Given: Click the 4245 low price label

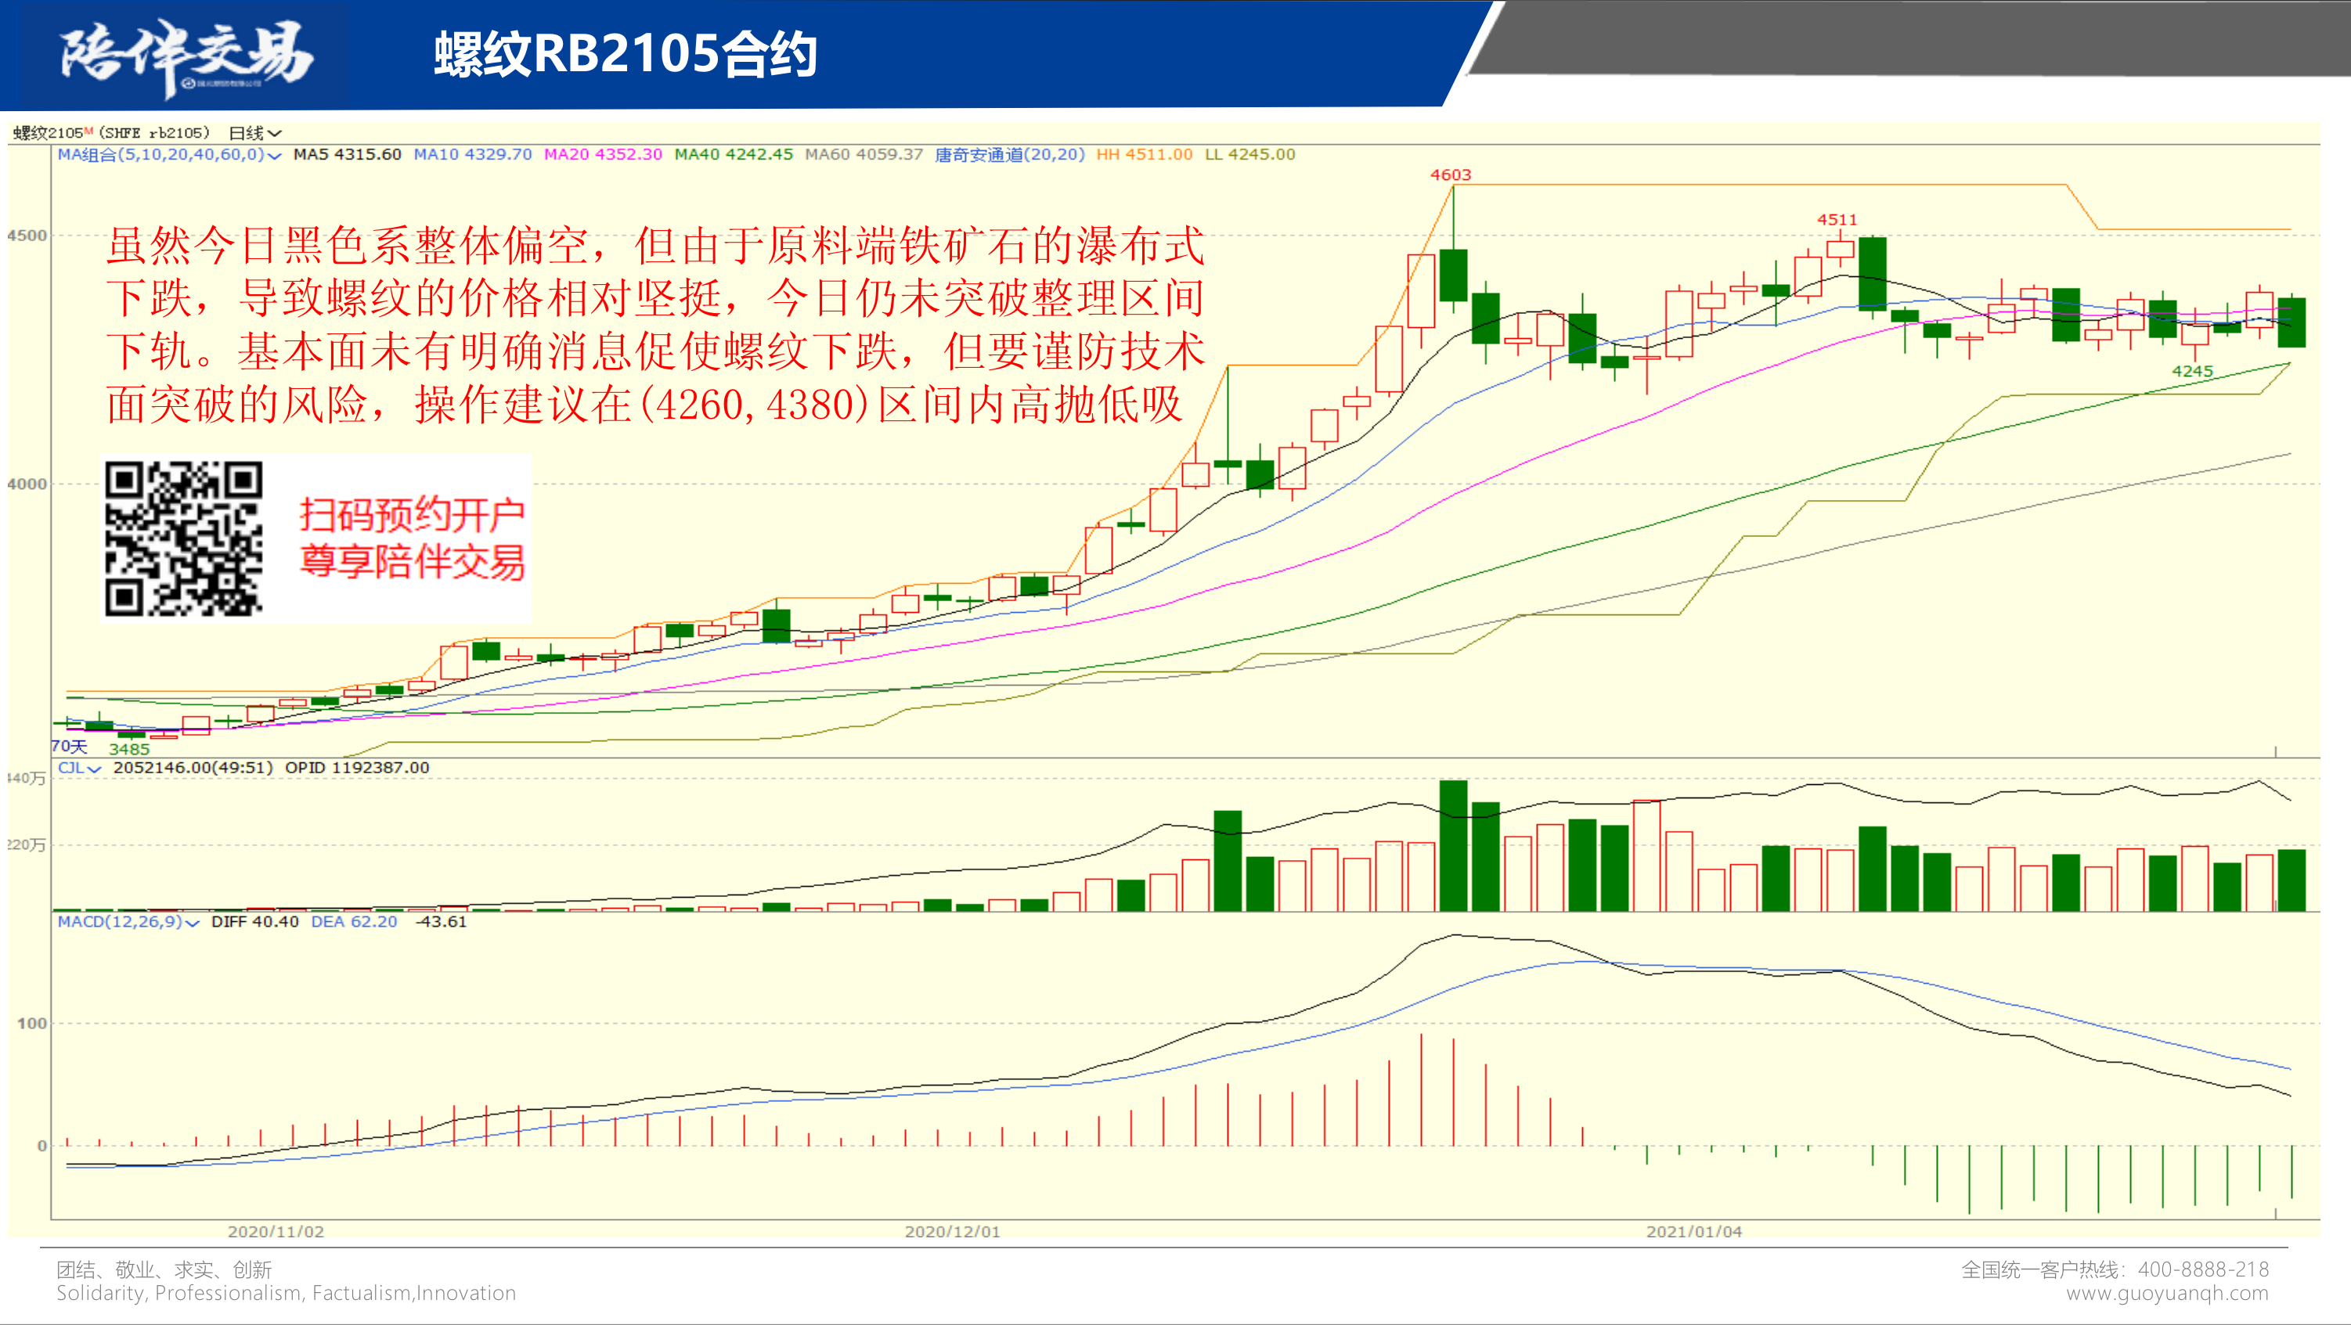Looking at the screenshot, I should (x=2192, y=372).
